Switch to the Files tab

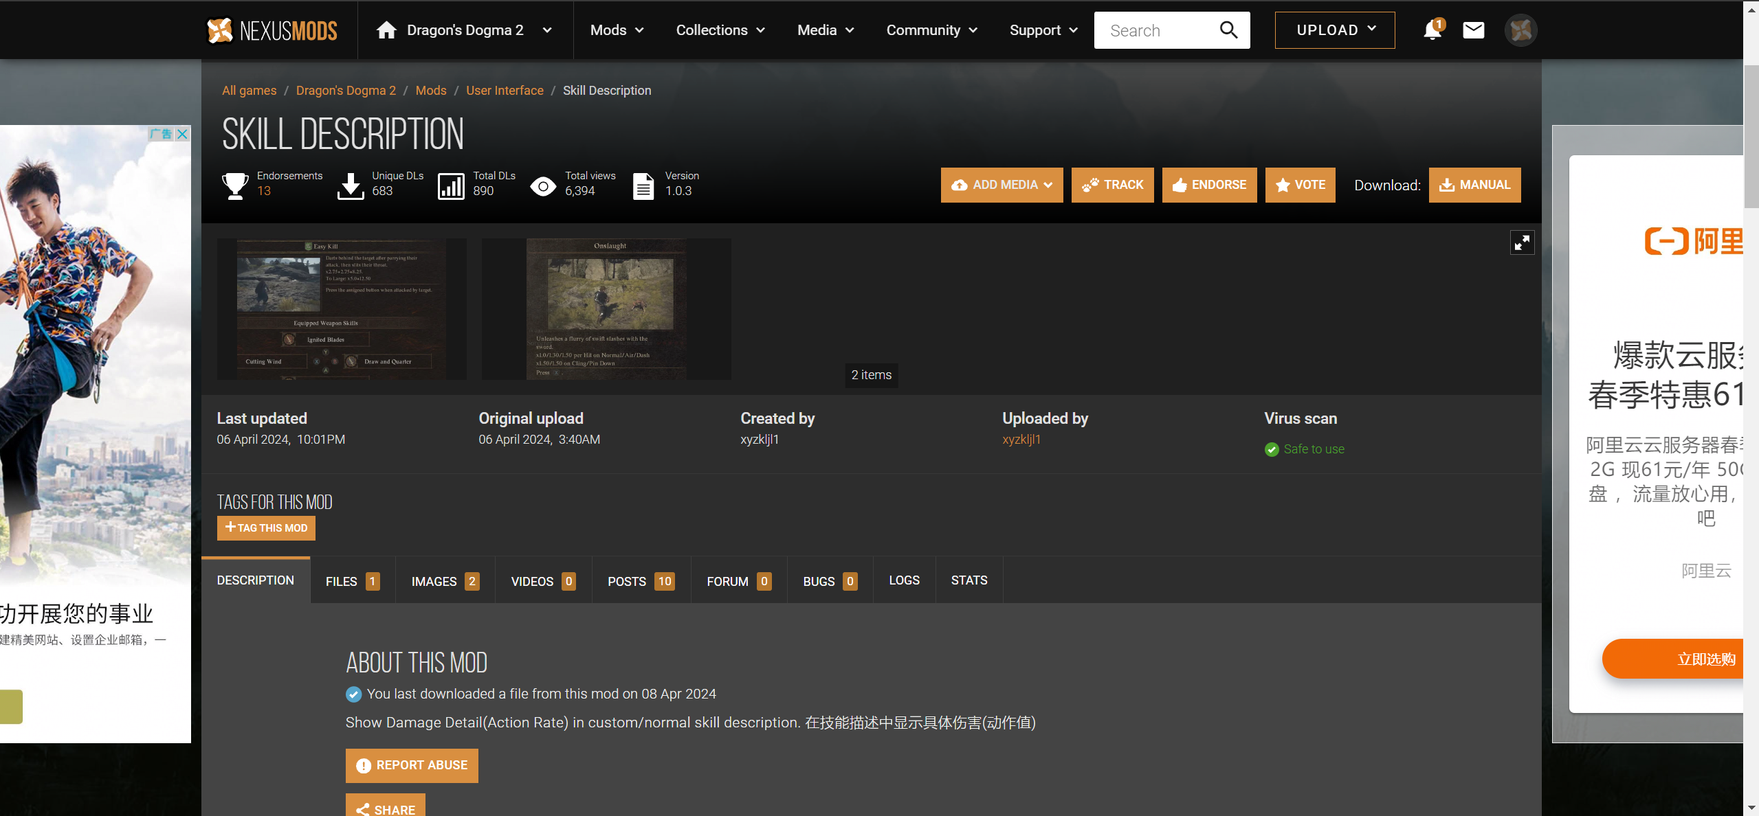352,581
